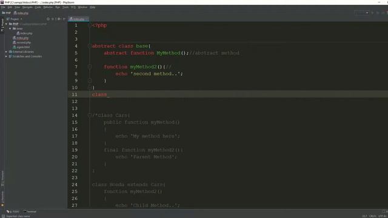Viewport: 388px width, 218px height.
Task: Open the TODO tool window
Action: tap(13, 211)
